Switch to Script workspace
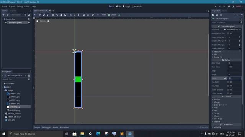Viewport: 245px width, 137px height. (126, 6)
